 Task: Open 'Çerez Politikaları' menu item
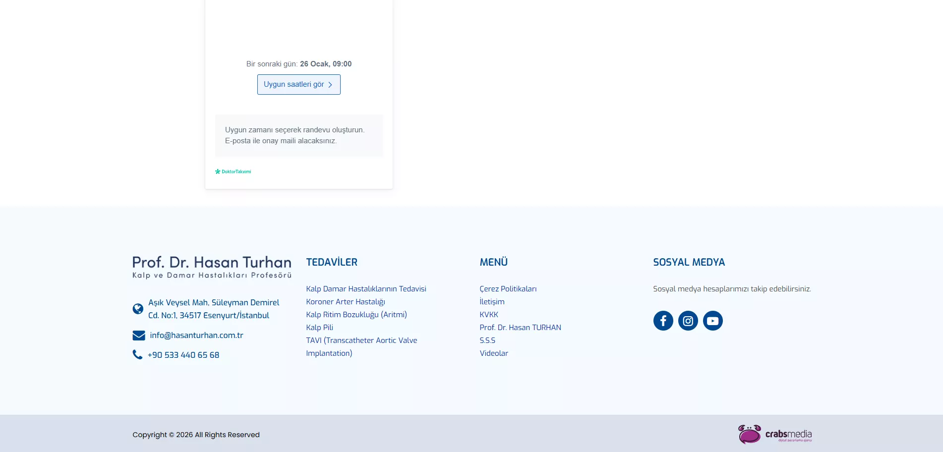pos(508,289)
